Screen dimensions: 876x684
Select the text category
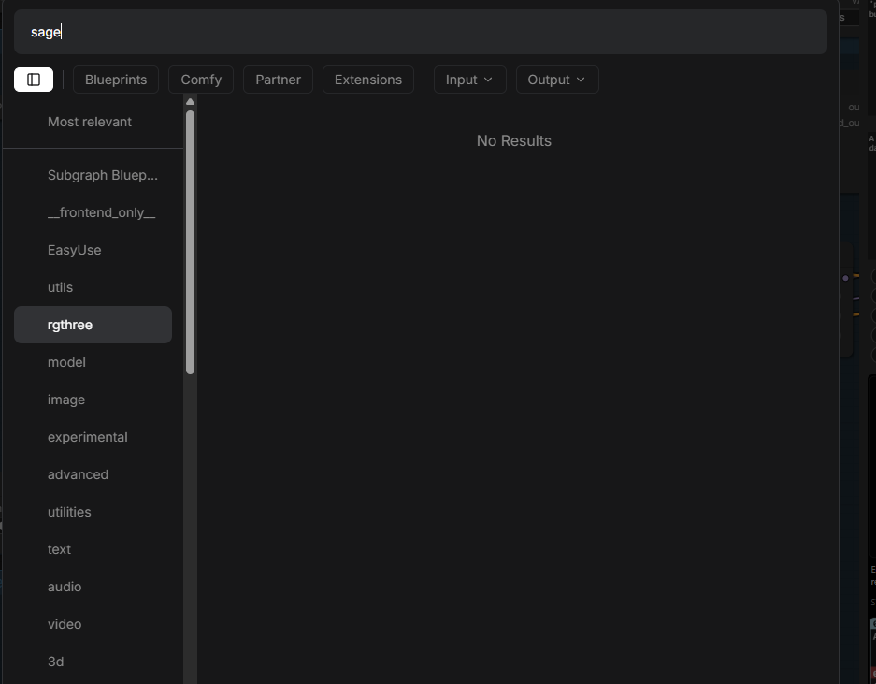pyautogui.click(x=93, y=550)
